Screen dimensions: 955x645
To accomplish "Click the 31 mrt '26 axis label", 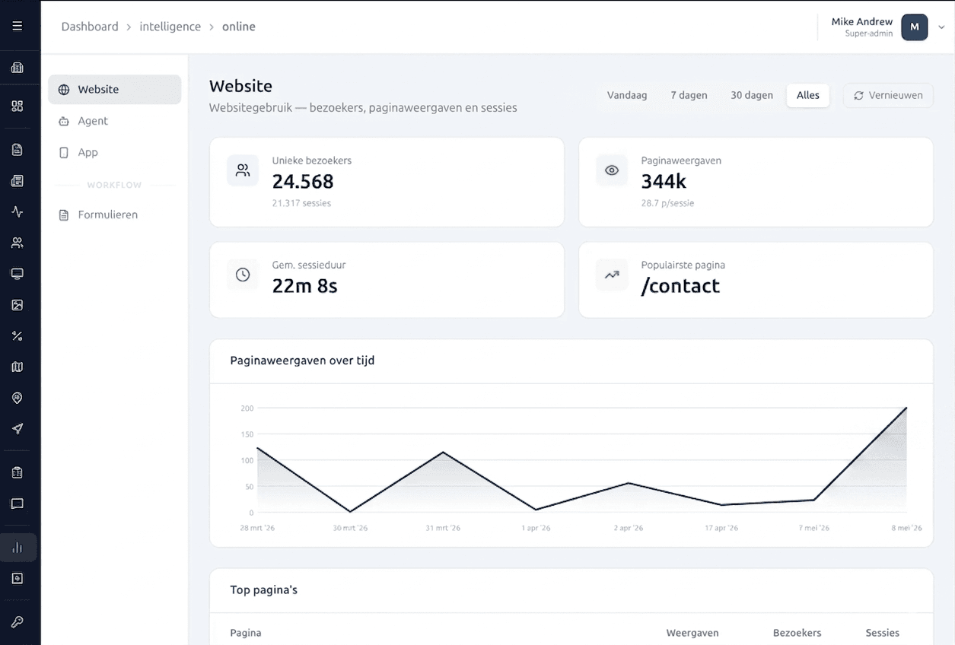I will click(x=443, y=528).
